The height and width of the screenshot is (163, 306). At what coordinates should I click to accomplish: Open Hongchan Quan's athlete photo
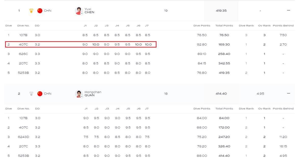point(79,94)
